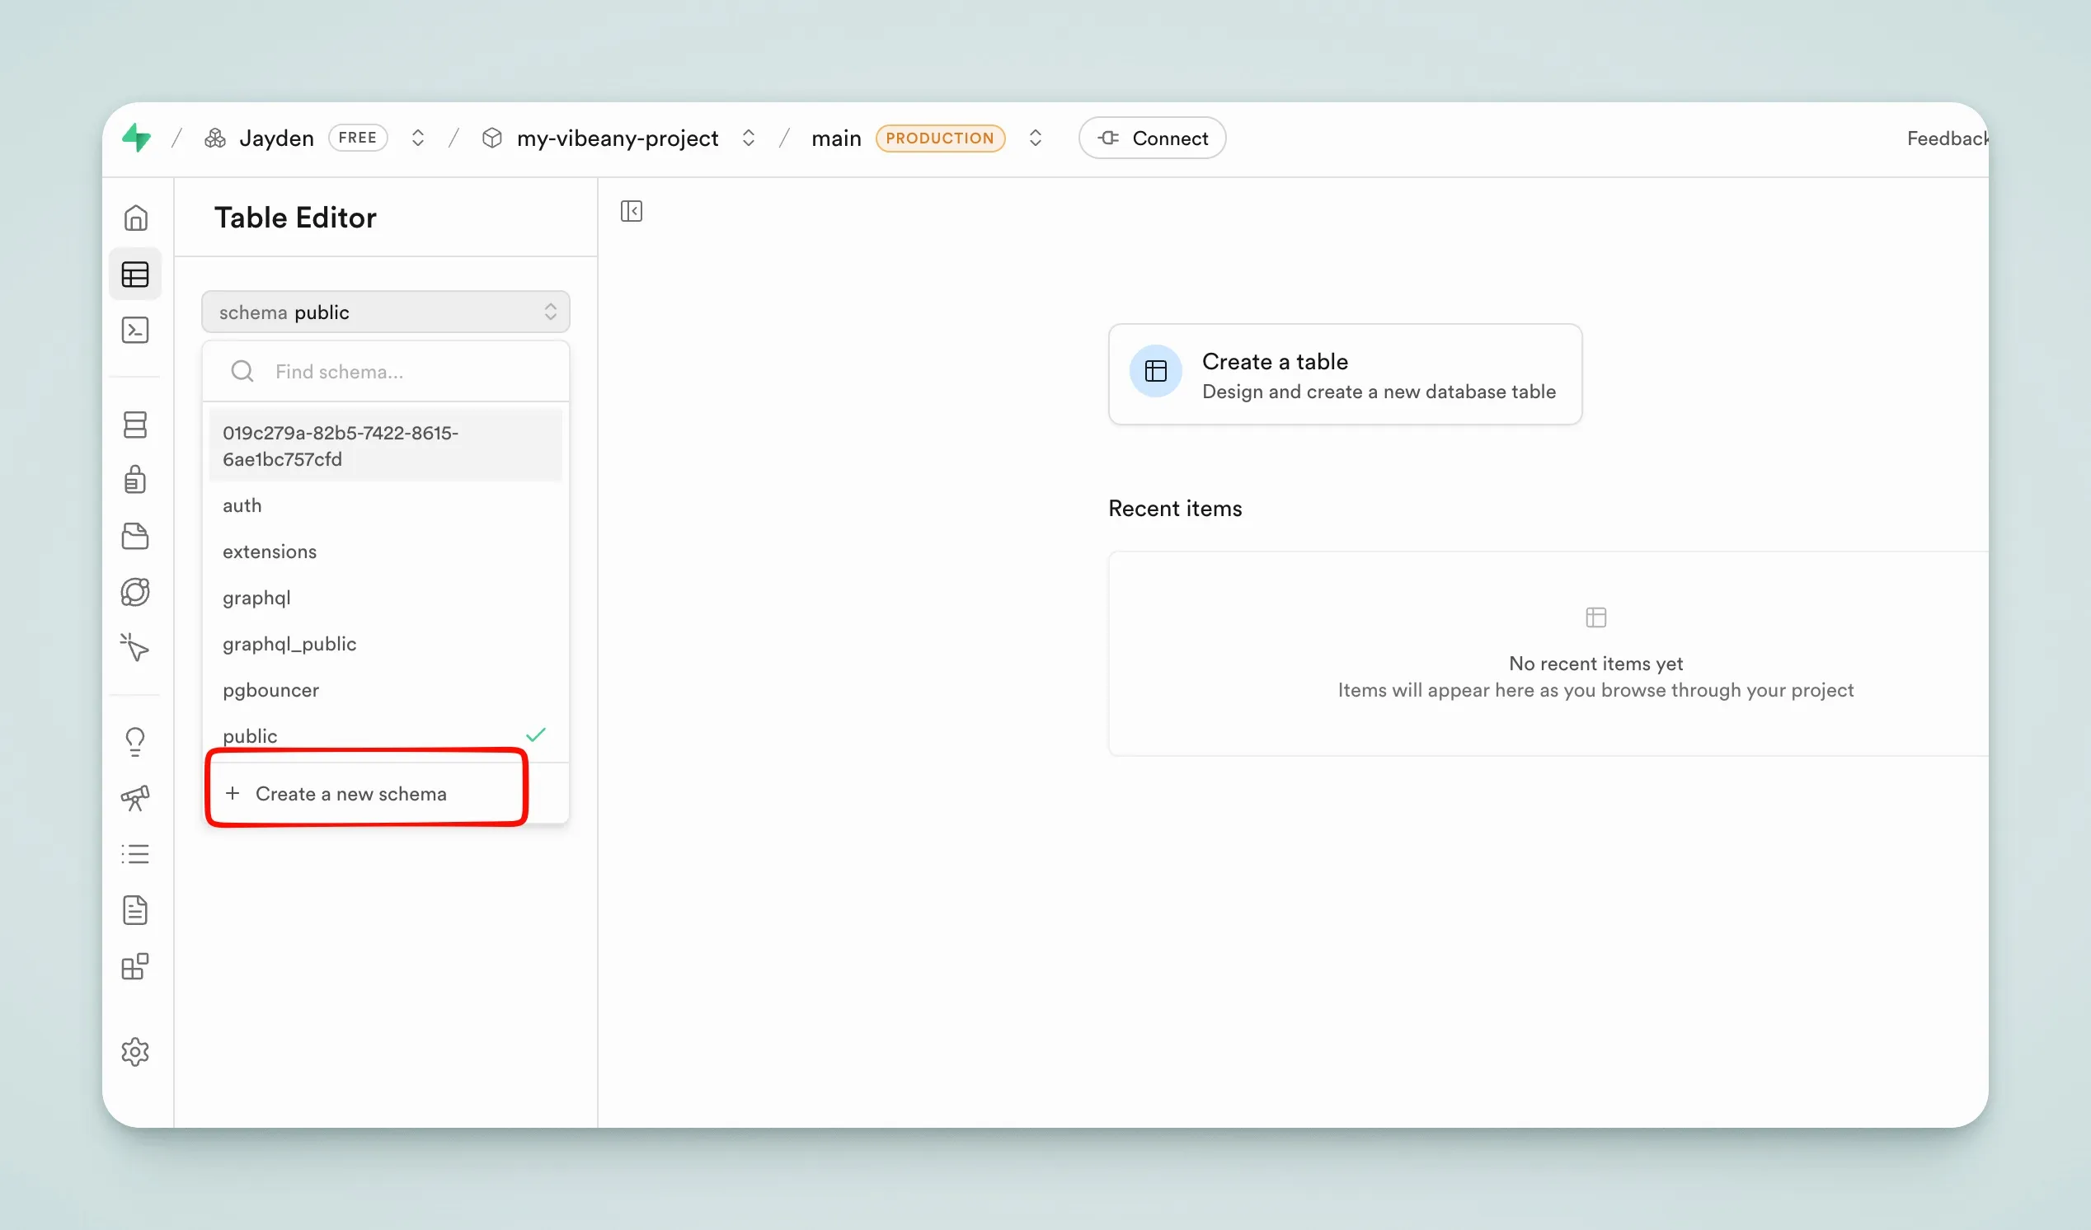Open Authentication lock icon in sidebar
This screenshot has width=2091, height=1230.
click(135, 480)
